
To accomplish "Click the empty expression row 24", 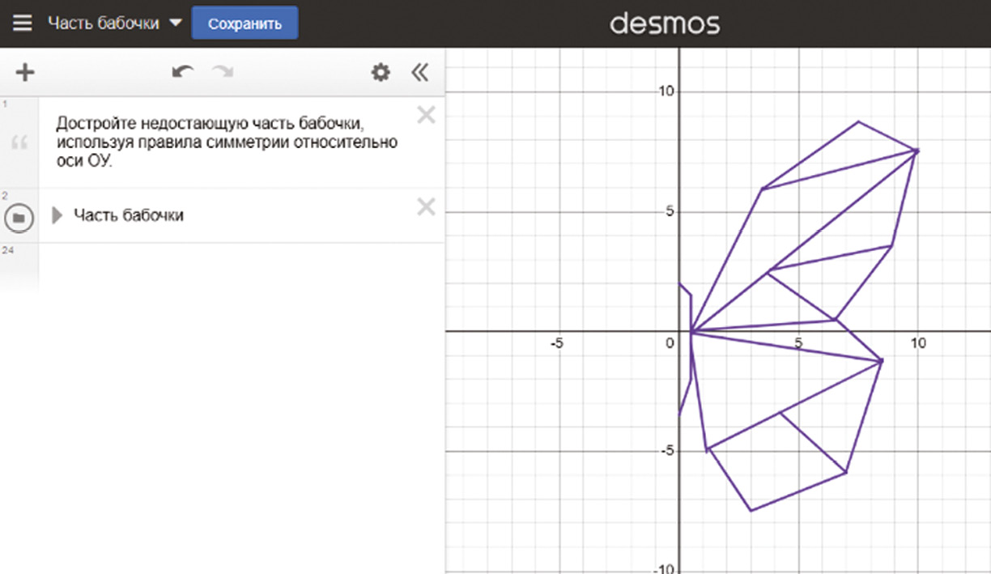I will point(235,267).
